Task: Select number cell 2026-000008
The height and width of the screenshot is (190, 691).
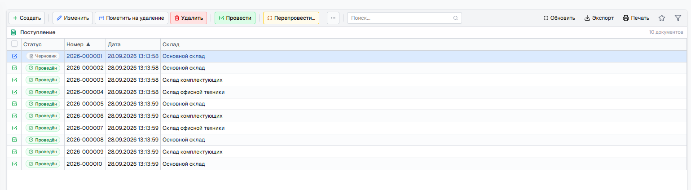Action: (x=85, y=140)
